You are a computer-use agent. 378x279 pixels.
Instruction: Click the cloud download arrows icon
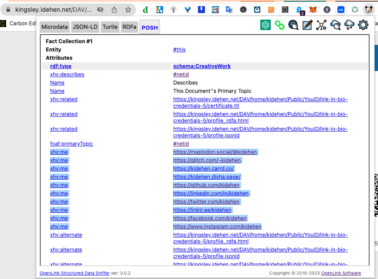tap(349, 25)
